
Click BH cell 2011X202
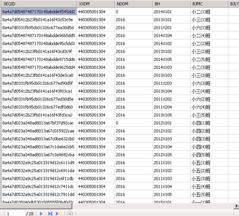172,99
